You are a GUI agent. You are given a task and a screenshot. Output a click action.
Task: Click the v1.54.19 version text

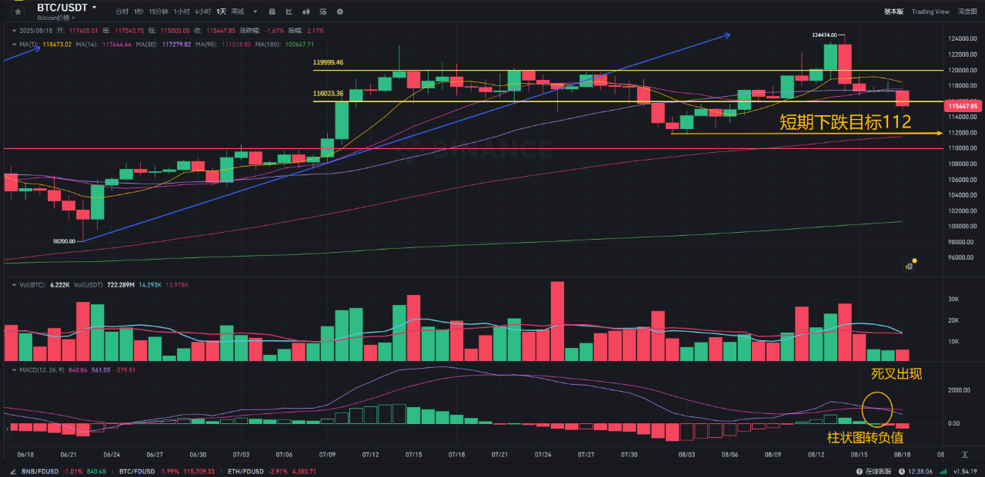(965, 471)
